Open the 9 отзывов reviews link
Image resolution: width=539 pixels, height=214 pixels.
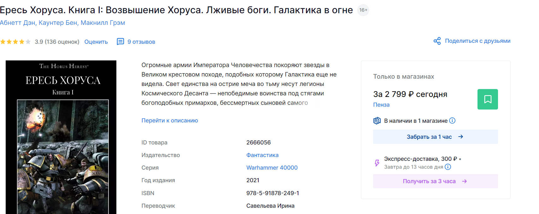click(141, 42)
